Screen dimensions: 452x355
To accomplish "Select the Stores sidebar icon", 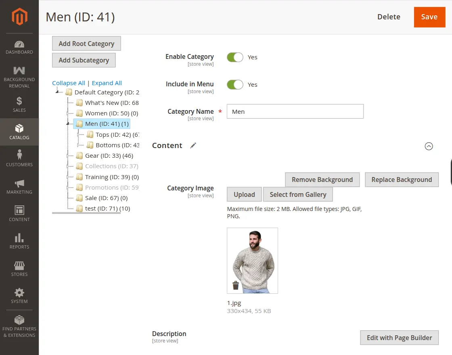I will click(x=19, y=265).
